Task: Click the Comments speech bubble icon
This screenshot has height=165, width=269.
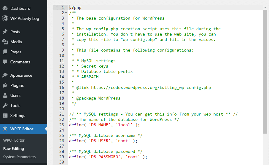Action: coord(5,62)
